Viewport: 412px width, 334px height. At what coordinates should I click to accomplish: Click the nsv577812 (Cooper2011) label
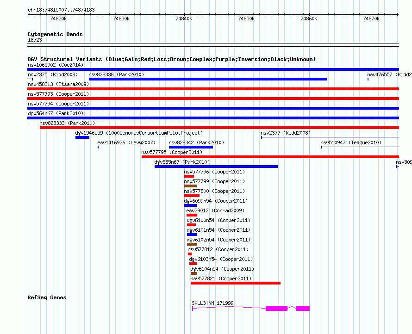coord(218,249)
